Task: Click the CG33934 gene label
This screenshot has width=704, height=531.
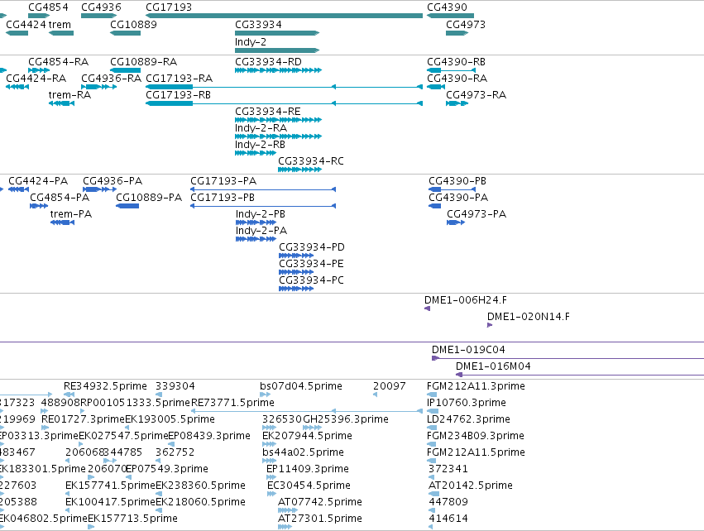Action: click(258, 25)
